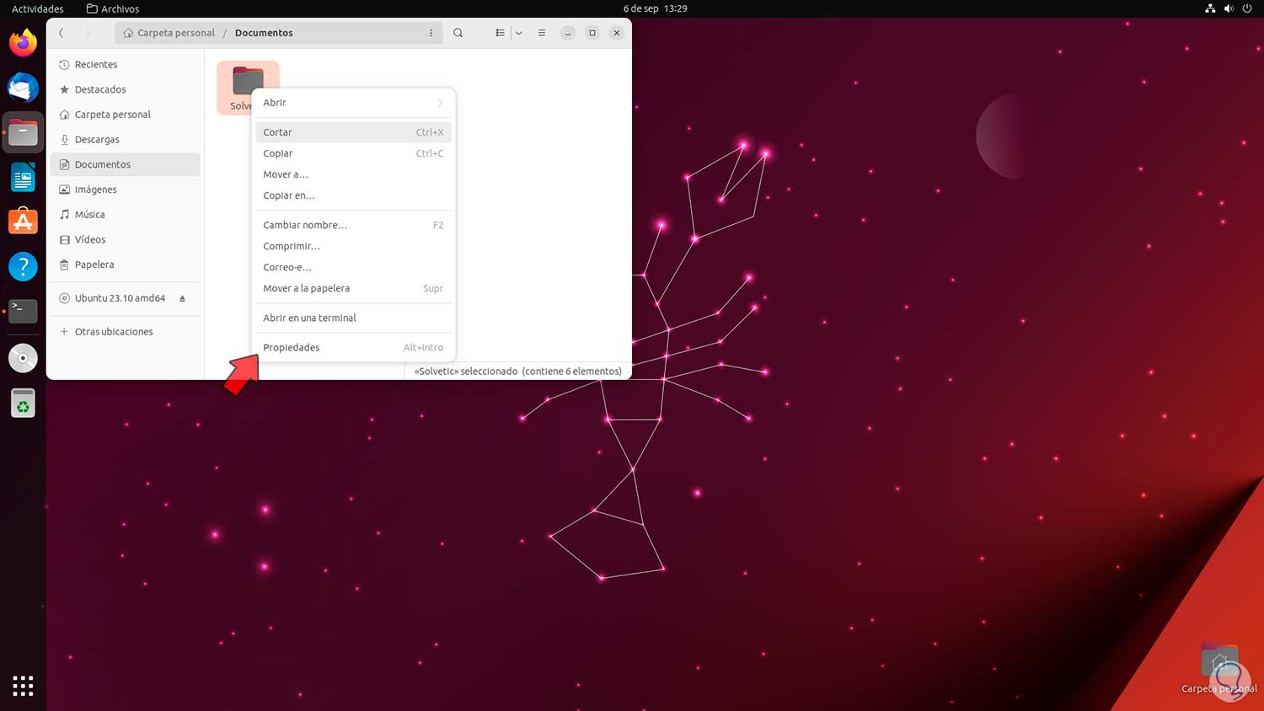Open Ubuntu Software store from the dock
Screen dimensions: 1264x711
point(23,222)
